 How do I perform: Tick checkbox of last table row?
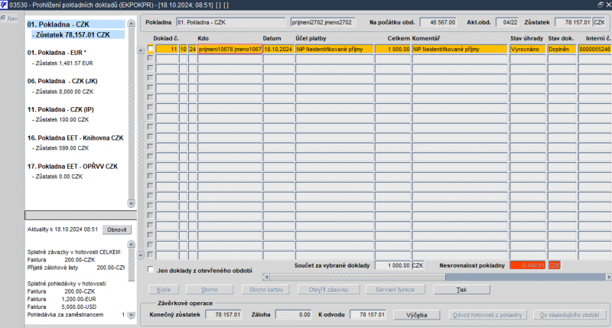tap(150, 255)
